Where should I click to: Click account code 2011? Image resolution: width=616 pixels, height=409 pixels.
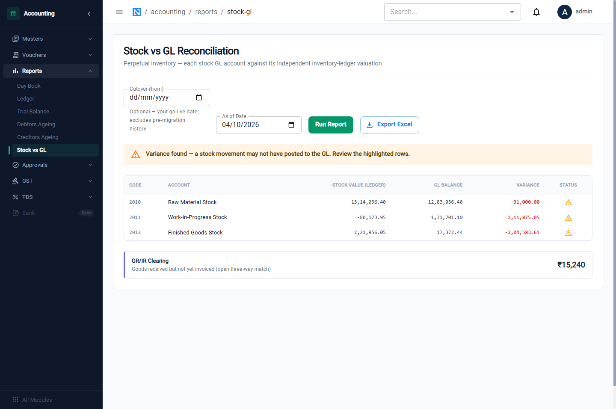click(135, 218)
